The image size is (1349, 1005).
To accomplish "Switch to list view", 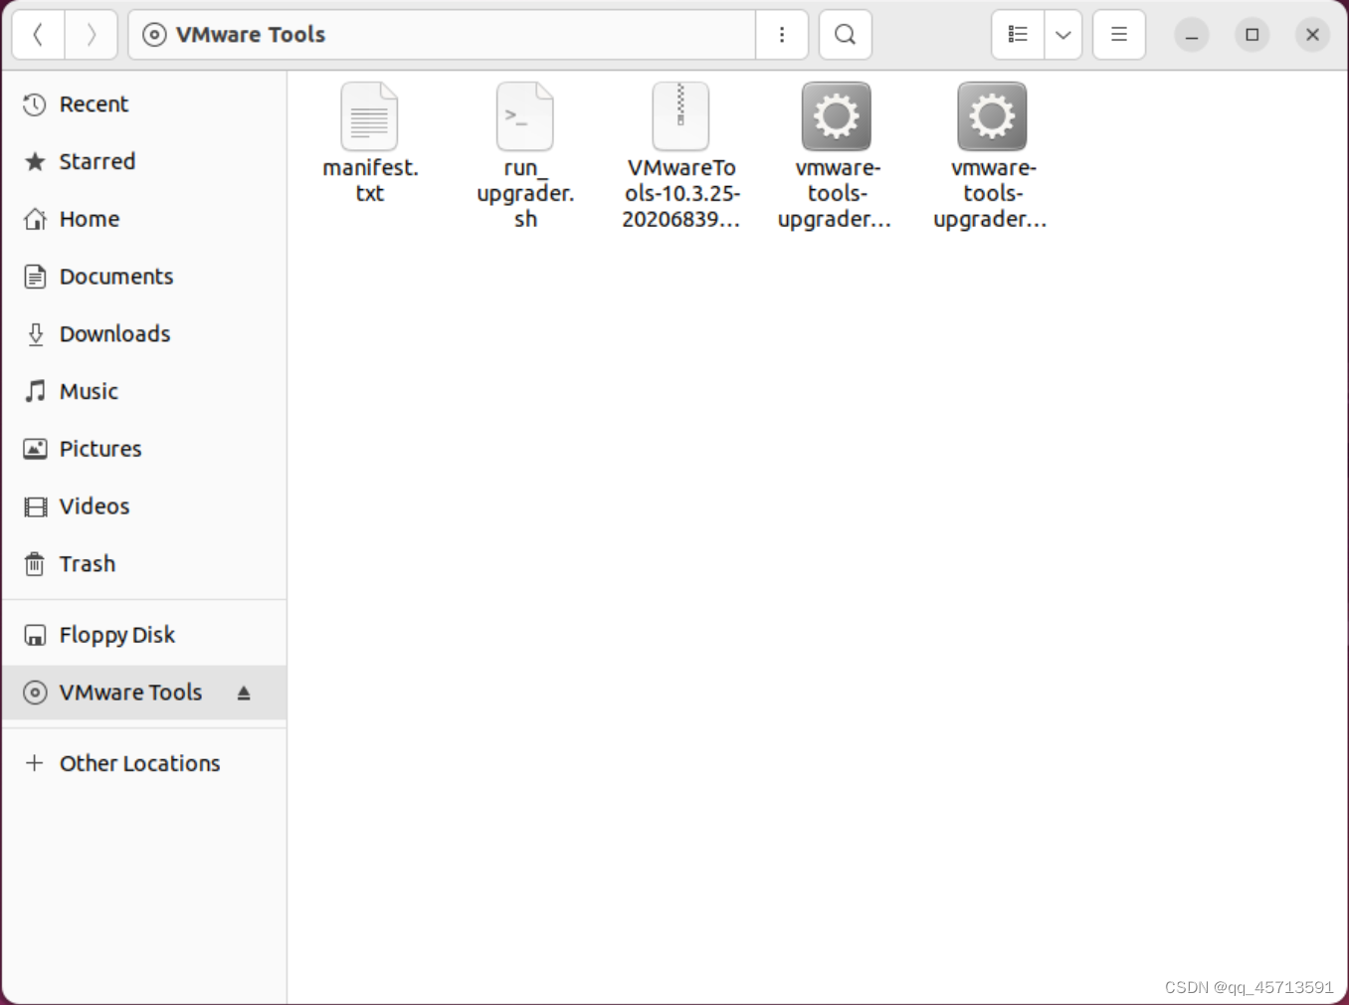I will coord(1016,34).
